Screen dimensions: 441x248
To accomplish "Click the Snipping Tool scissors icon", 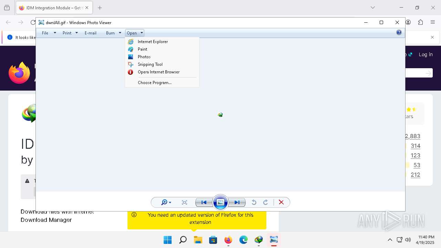I will [131, 64].
